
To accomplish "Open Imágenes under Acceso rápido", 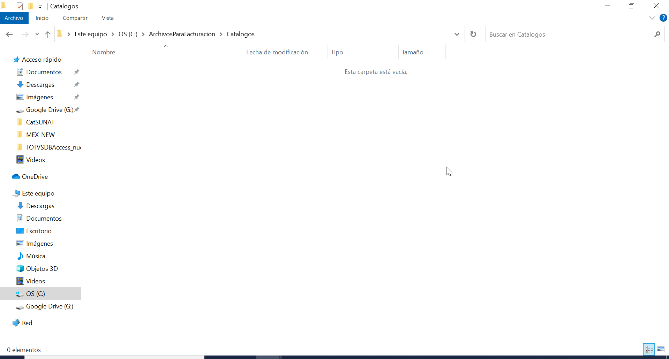I will 39,97.
